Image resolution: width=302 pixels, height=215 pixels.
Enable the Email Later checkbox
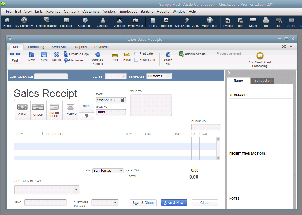[x=136, y=60]
